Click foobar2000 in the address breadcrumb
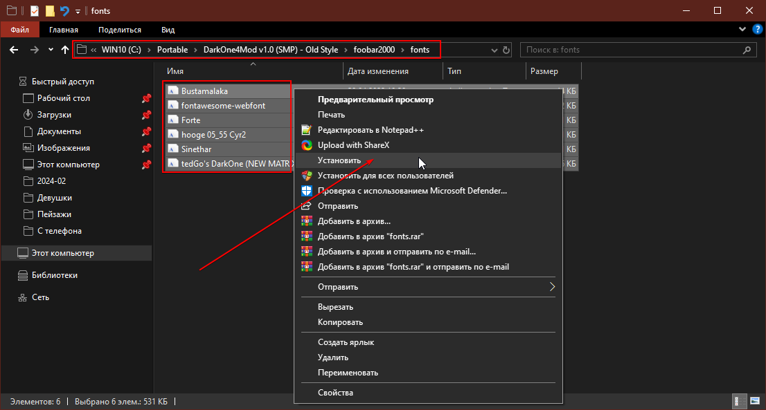The width and height of the screenshot is (766, 410). (374, 50)
